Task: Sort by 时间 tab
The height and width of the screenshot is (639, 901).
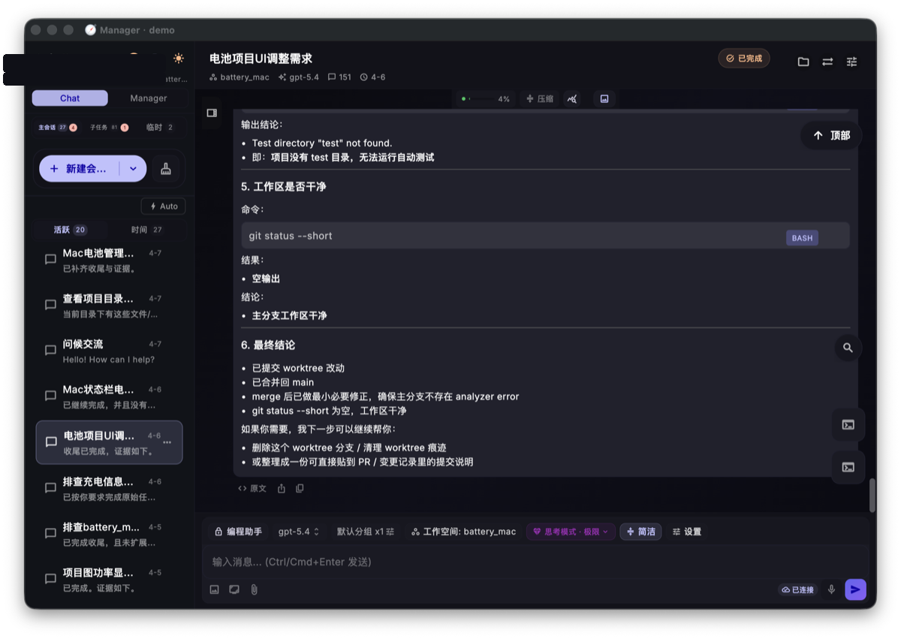Action: click(x=147, y=230)
